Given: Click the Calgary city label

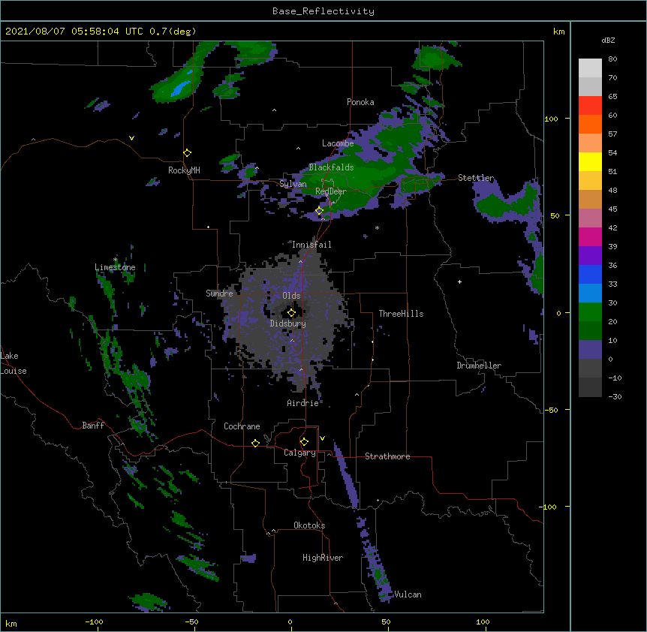Looking at the screenshot, I should (299, 453).
